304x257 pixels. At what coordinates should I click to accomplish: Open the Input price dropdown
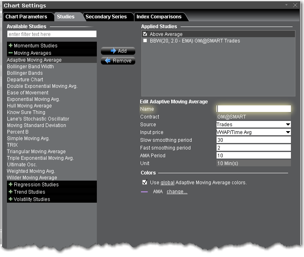[x=288, y=132]
